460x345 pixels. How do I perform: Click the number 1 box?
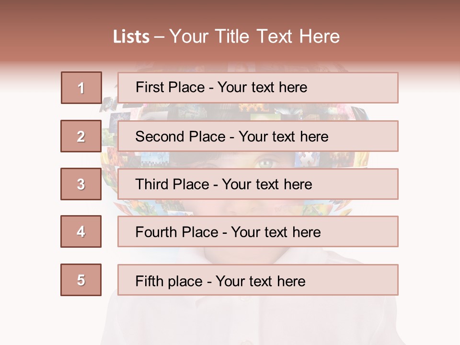[x=81, y=88]
